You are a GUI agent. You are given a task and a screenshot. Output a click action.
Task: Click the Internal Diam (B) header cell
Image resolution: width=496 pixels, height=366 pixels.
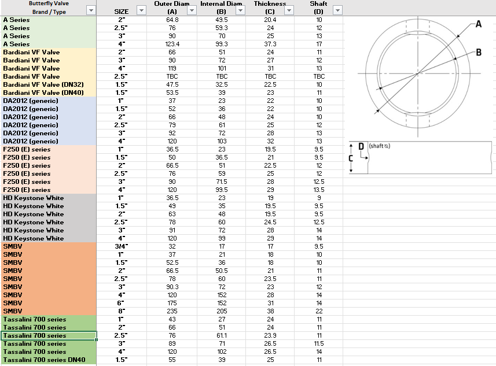point(221,8)
